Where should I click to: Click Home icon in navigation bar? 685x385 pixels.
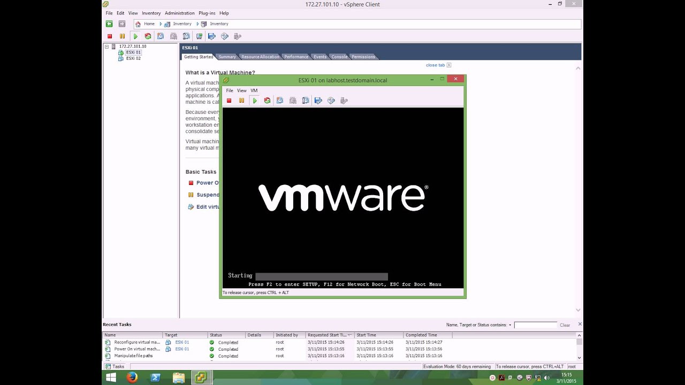tap(138, 24)
